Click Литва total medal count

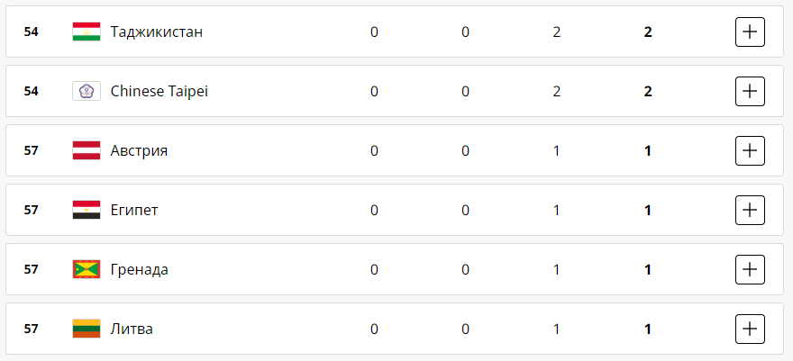click(x=648, y=329)
